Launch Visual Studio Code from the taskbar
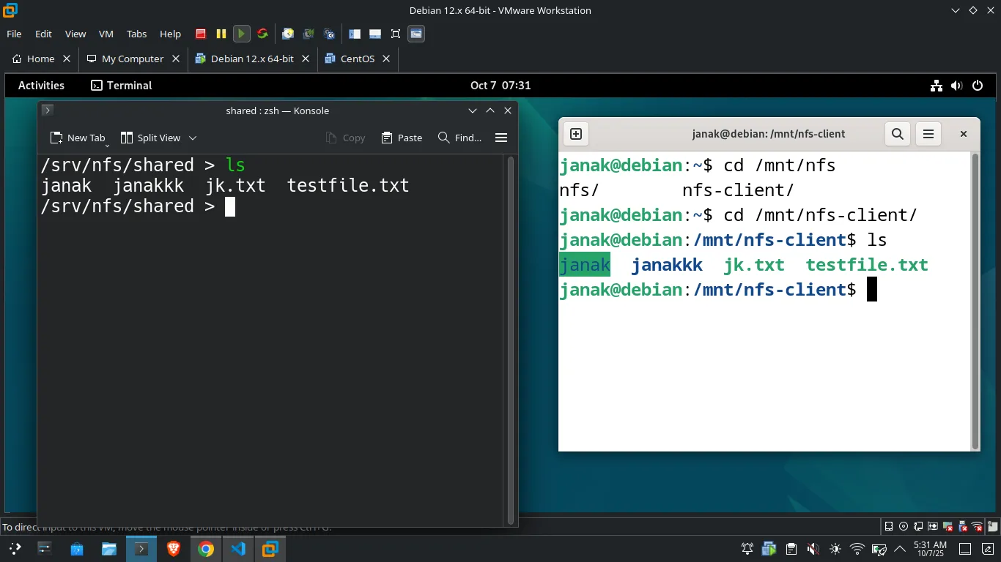The width and height of the screenshot is (1001, 562). click(238, 549)
